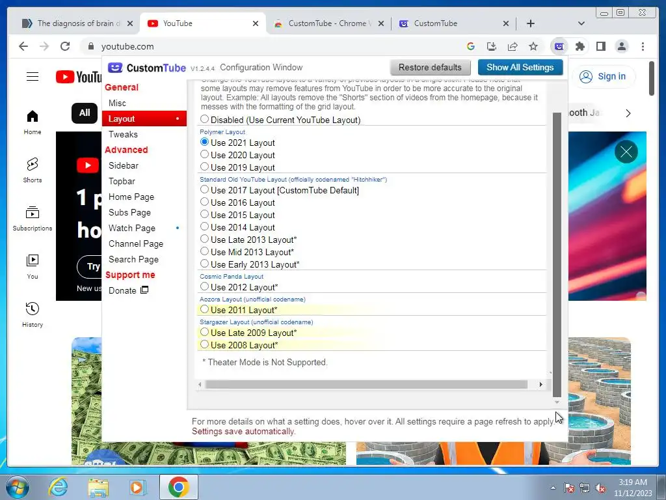Reload the page with the refresh icon
The width and height of the screenshot is (666, 500).
pos(65,46)
